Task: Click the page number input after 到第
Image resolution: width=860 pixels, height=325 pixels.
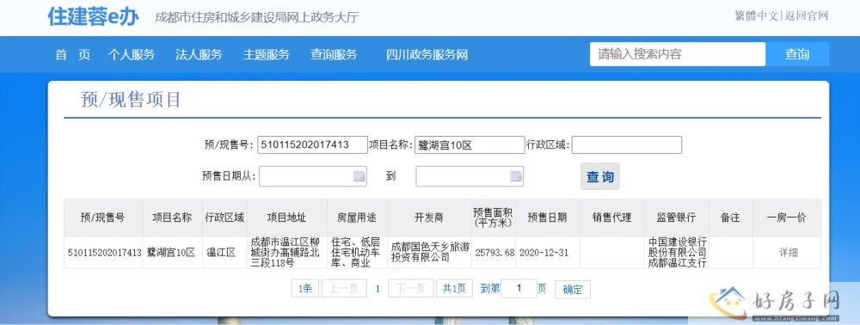Action: pos(519,288)
